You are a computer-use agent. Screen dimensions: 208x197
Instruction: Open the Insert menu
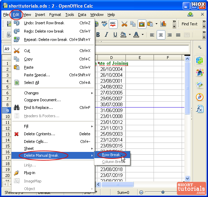tap(40, 15)
